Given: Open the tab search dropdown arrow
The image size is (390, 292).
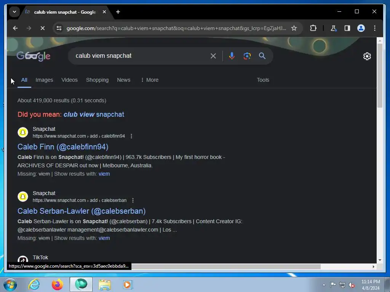Looking at the screenshot, I should pyautogui.click(x=14, y=12).
